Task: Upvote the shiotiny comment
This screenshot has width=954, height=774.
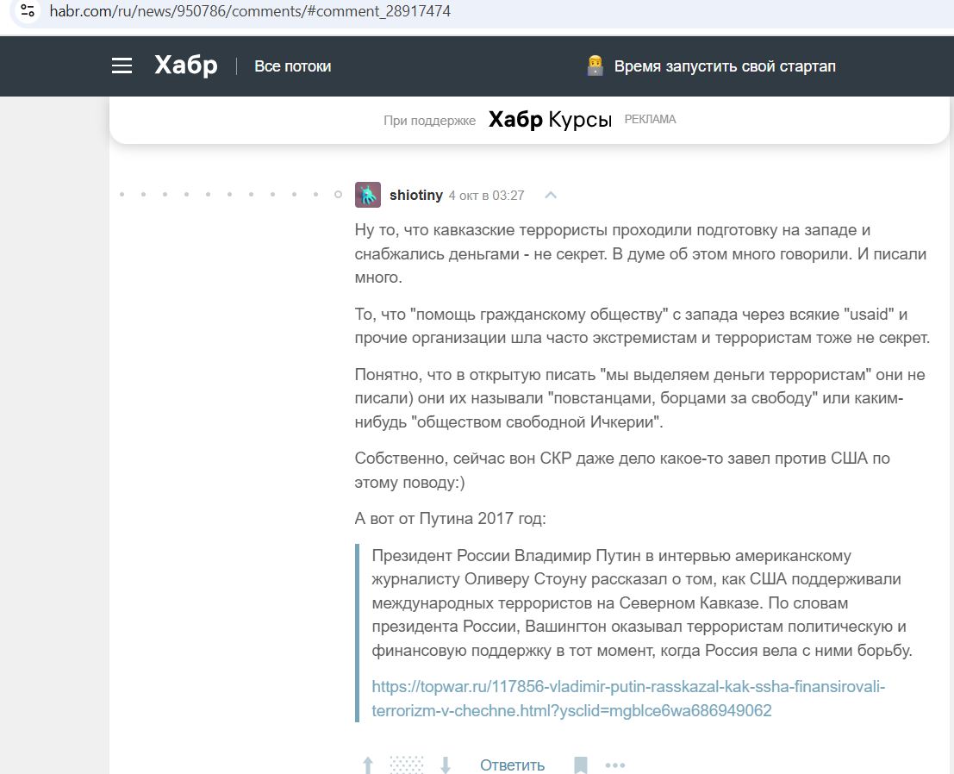Action: tap(368, 765)
